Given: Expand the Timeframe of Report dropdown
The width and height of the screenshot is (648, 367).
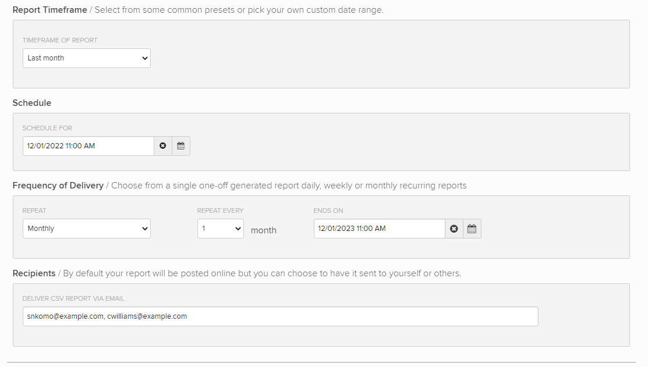Looking at the screenshot, I should tap(86, 58).
